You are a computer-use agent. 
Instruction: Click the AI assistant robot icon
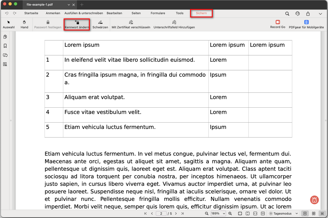pyautogui.click(x=314, y=200)
